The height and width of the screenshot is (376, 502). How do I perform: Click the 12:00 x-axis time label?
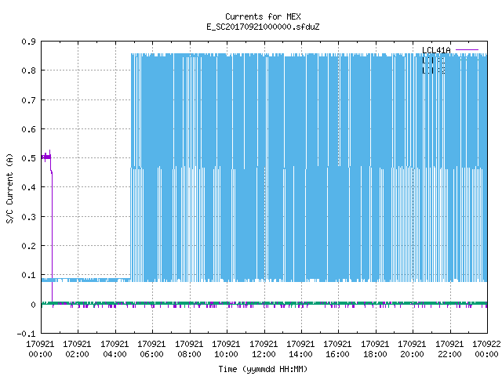[264, 354]
